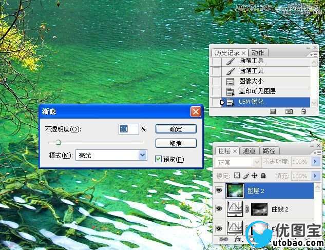The height and width of the screenshot is (250, 325).
Task: Click History panel scrollbar down arrow
Action: click(314, 103)
